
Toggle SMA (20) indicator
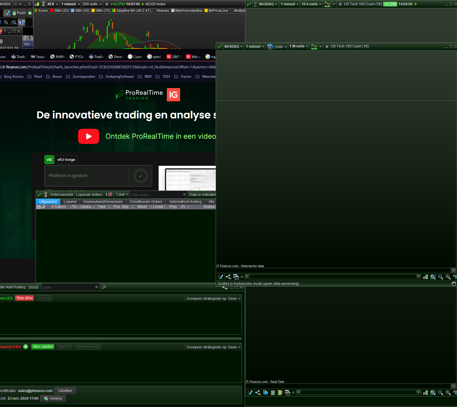(x=60, y=11)
